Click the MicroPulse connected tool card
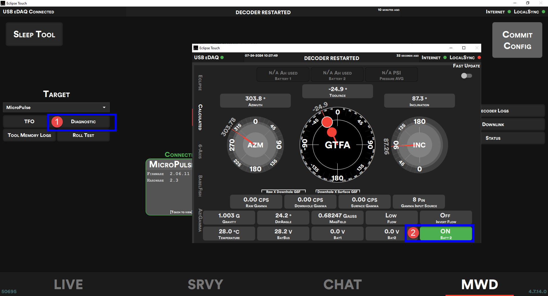 [169, 187]
